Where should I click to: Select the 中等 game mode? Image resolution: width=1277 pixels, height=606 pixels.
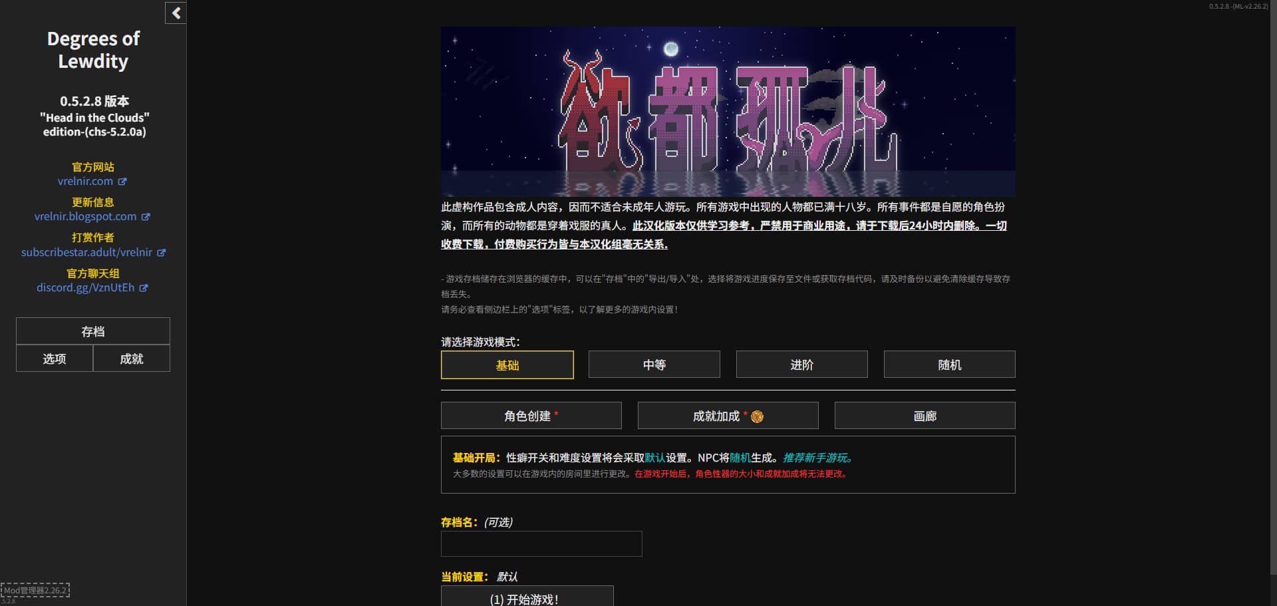654,365
